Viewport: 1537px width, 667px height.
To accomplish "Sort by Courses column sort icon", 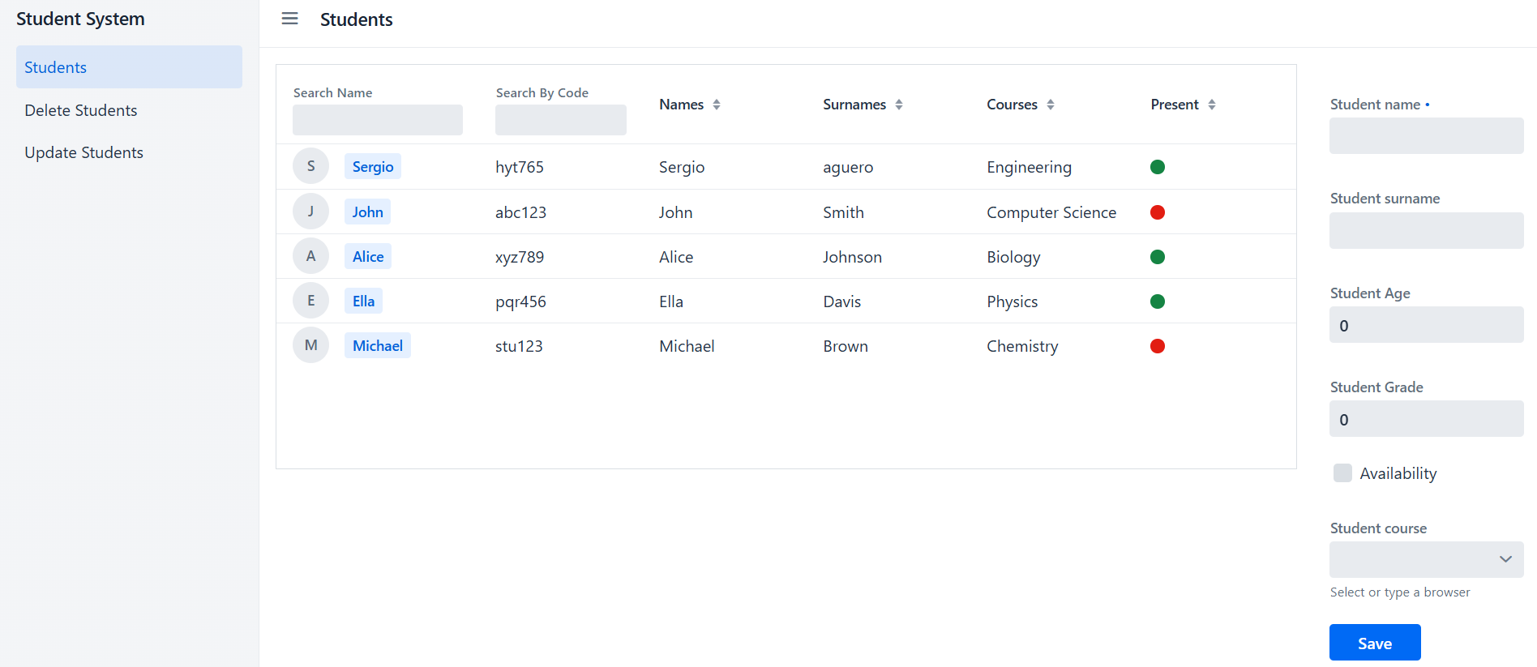I will [x=1051, y=105].
